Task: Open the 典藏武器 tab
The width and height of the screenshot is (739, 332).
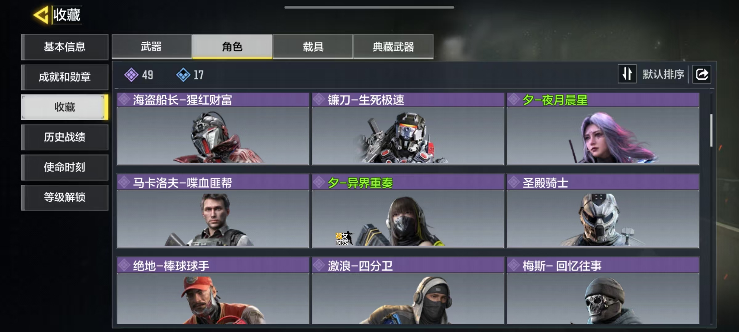Action: (x=393, y=46)
